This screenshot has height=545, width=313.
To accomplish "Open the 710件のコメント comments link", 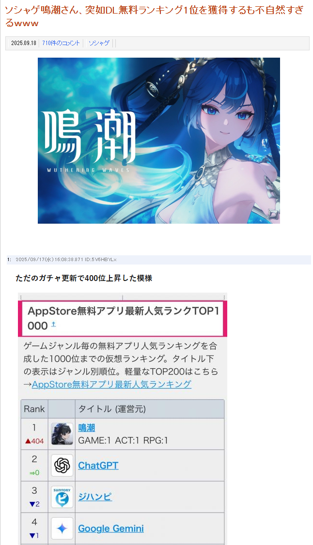I will (x=61, y=43).
